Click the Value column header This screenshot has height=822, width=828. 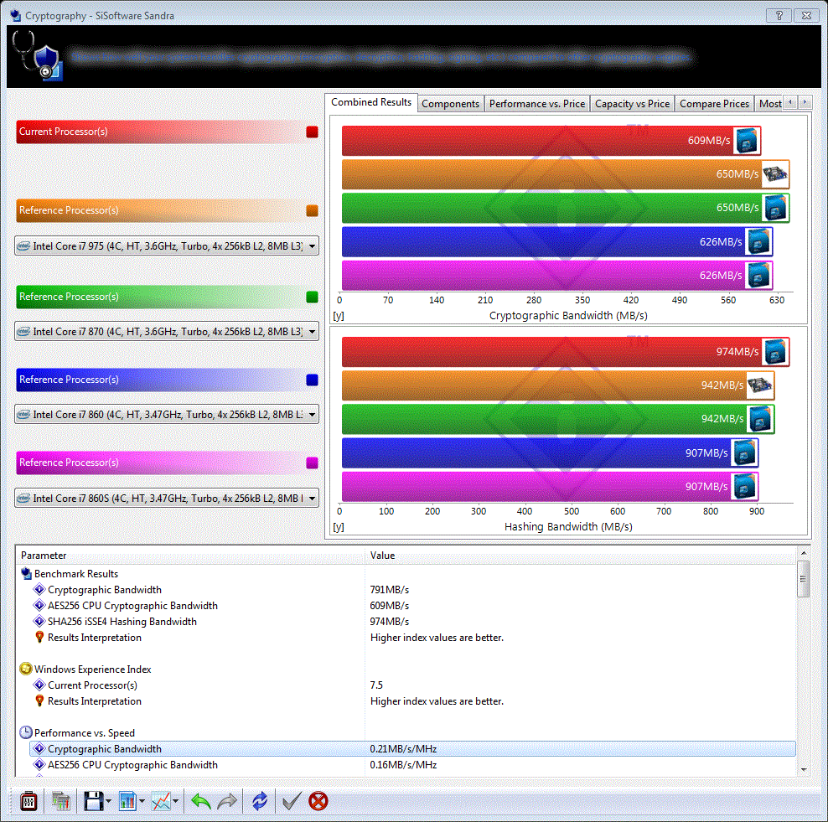point(580,556)
